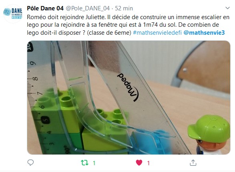The width and height of the screenshot is (235, 172).
Task: Click the blue lego brick in the photo
Action: [x=151, y=143]
